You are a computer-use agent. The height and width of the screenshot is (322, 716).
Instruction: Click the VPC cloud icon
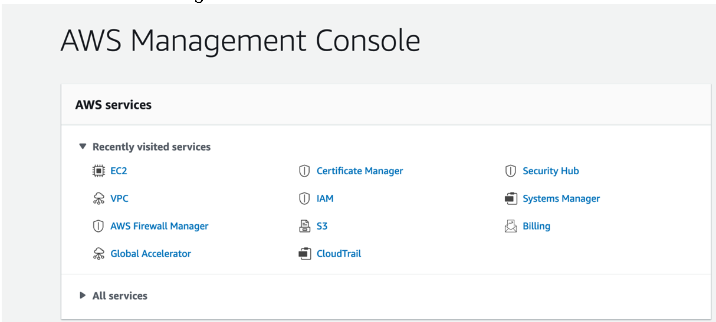[98, 199]
